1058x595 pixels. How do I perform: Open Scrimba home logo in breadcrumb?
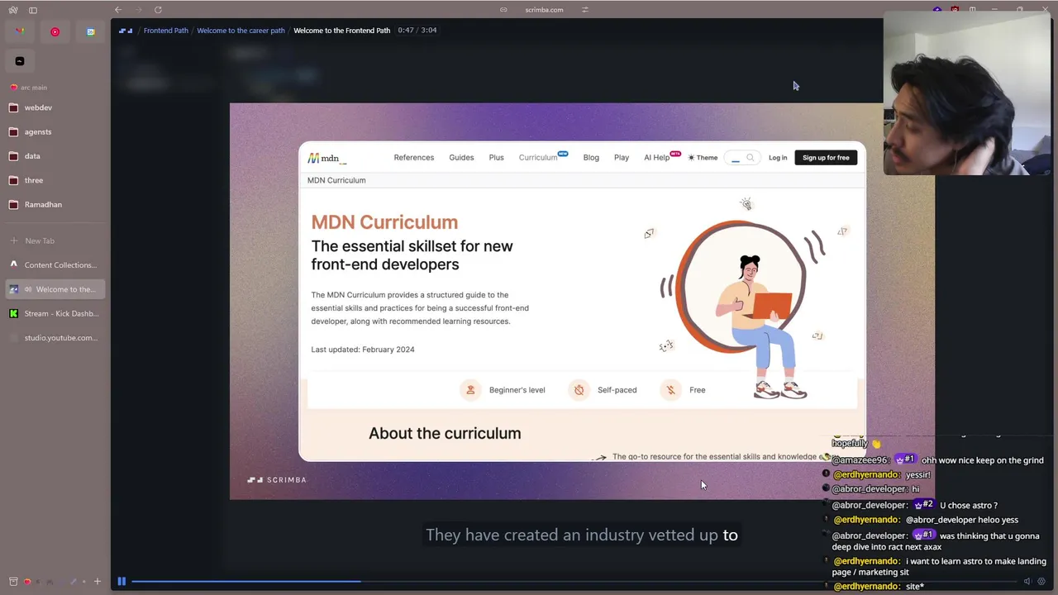pyautogui.click(x=126, y=31)
